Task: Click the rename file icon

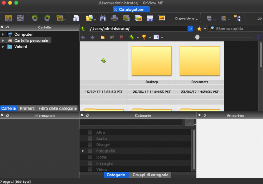Action: pyautogui.click(x=112, y=37)
